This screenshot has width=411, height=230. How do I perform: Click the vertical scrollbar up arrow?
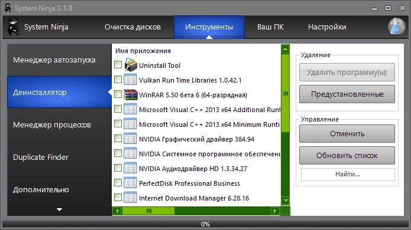click(x=285, y=49)
